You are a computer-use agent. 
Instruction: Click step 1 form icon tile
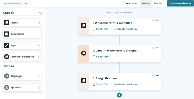[x=84, y=25]
